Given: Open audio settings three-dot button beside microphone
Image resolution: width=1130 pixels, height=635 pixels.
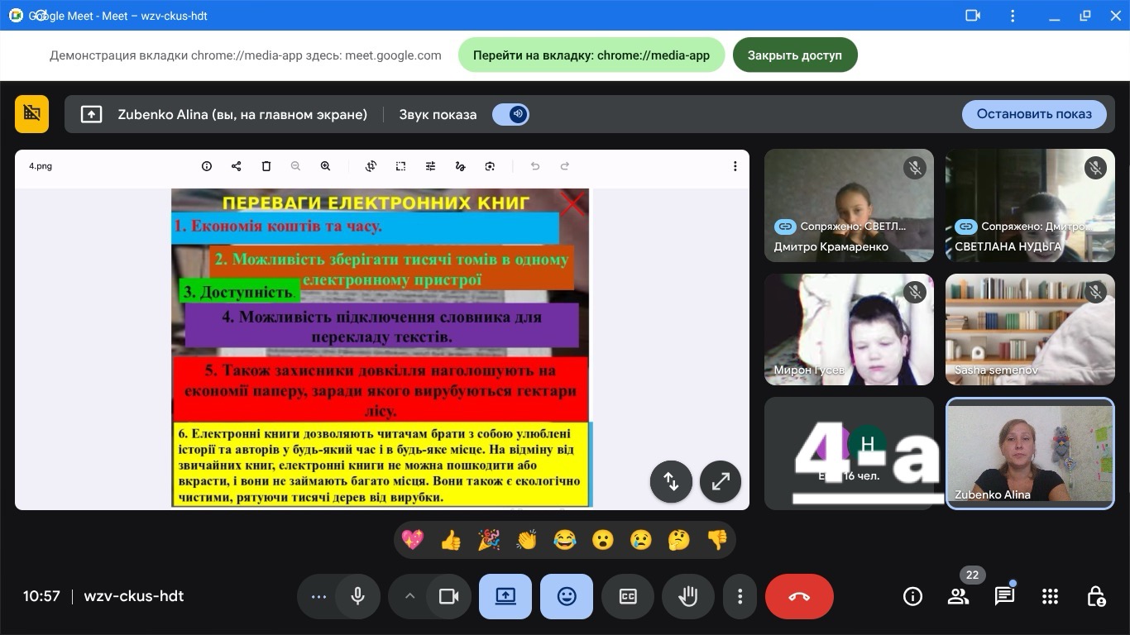Looking at the screenshot, I should point(318,596).
